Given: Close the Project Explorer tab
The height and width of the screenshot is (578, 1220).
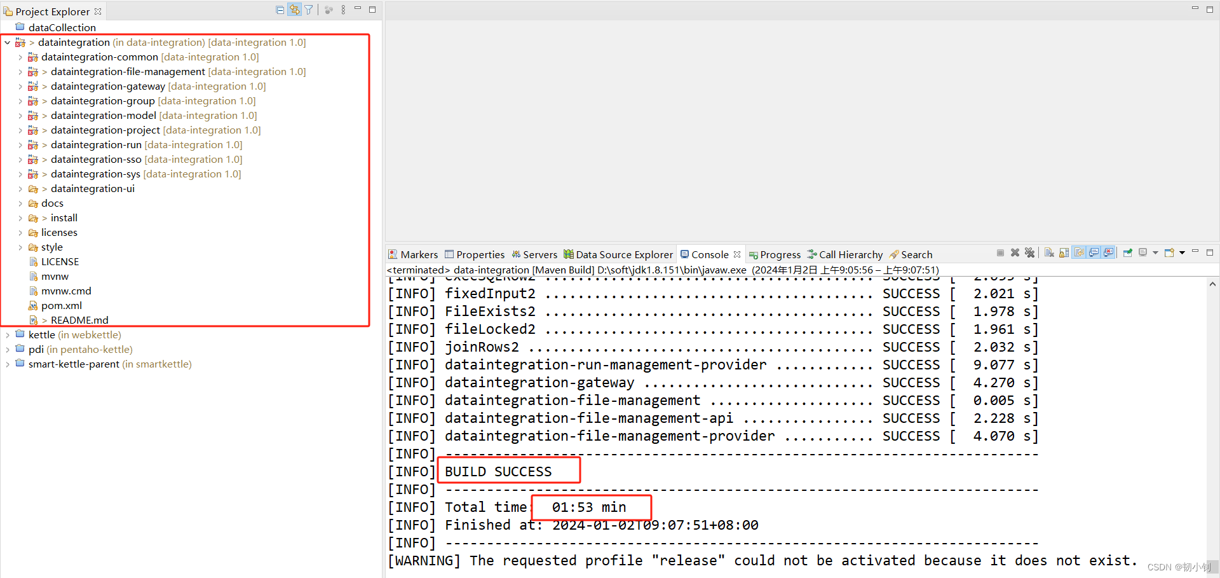Looking at the screenshot, I should (x=98, y=11).
